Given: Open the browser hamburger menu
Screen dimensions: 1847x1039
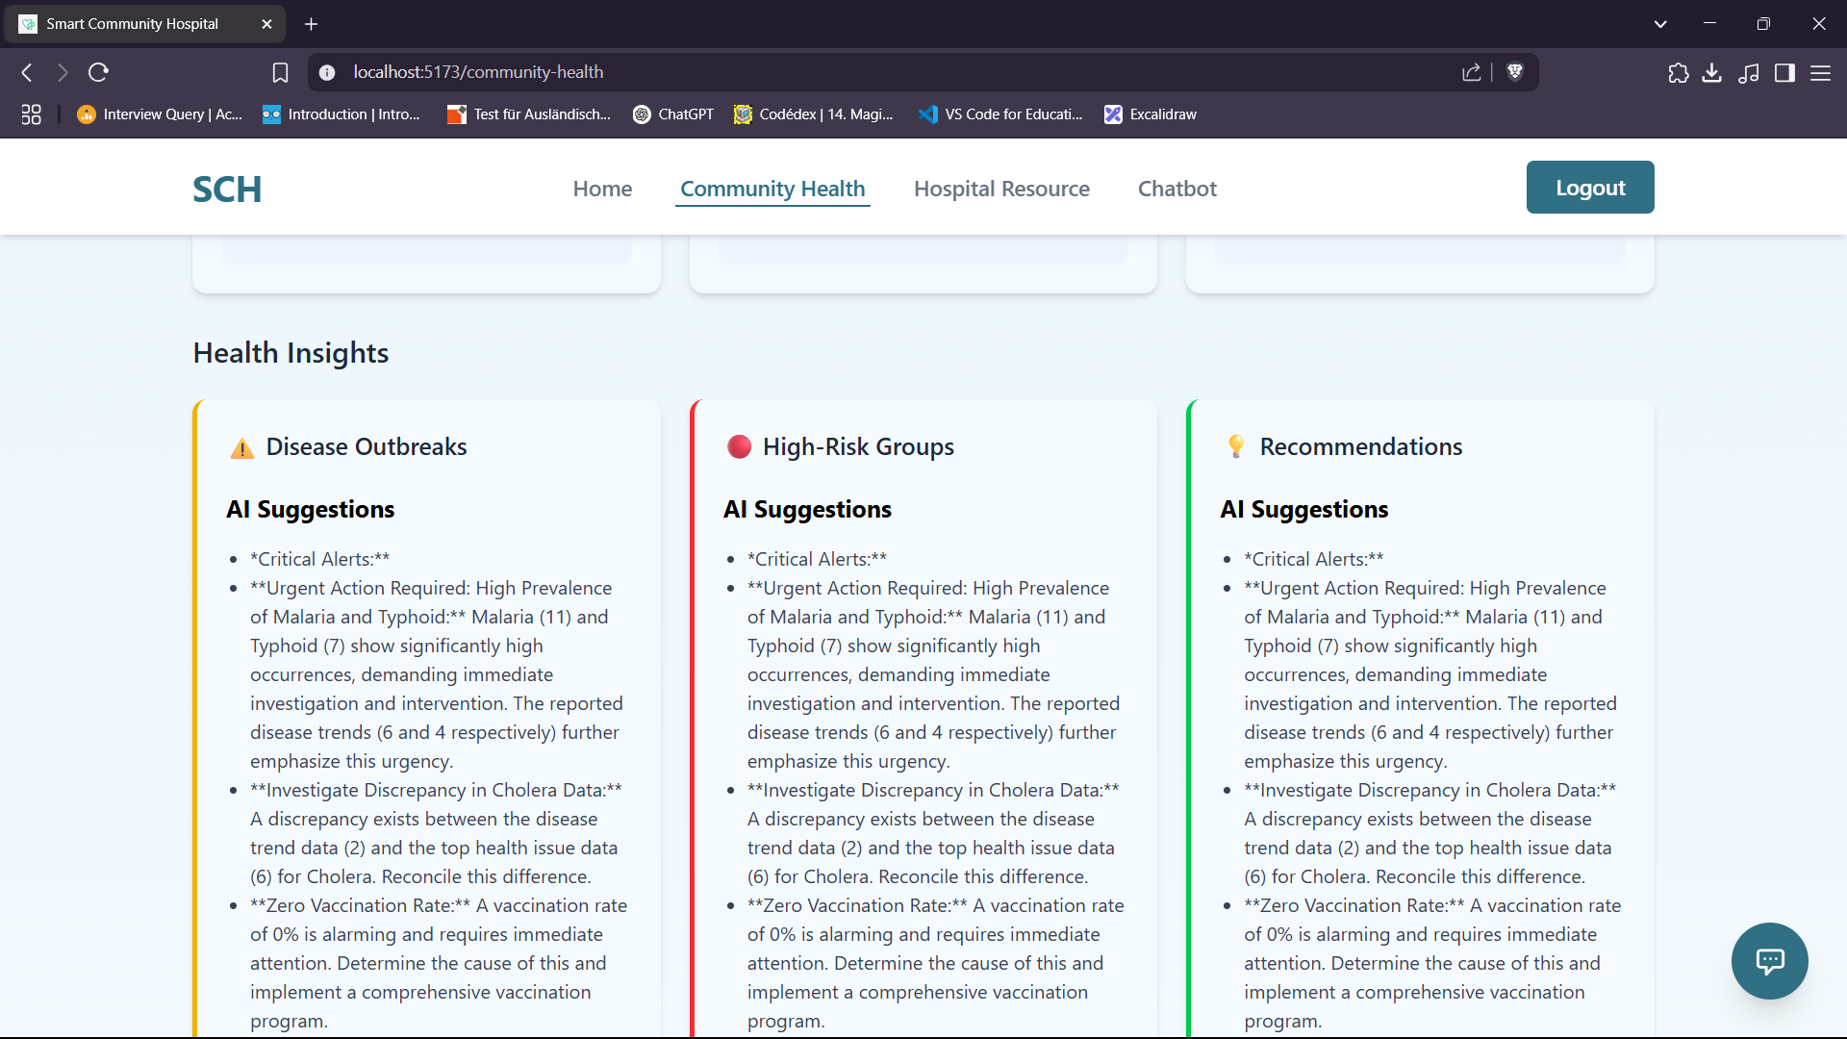Looking at the screenshot, I should pos(1822,72).
